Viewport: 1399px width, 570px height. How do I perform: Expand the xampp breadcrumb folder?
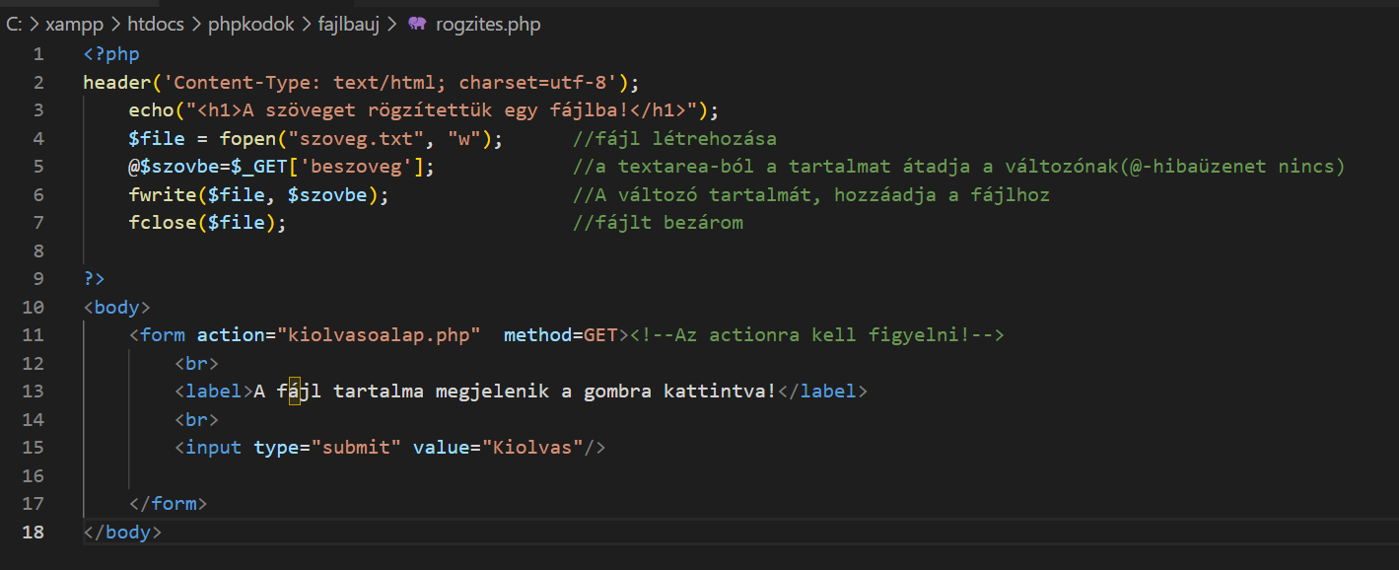[x=72, y=25]
